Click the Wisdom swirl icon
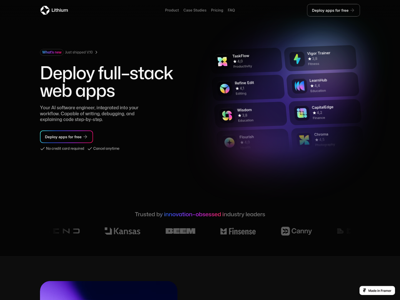Screen dimensions: 400x300 pyautogui.click(x=227, y=115)
